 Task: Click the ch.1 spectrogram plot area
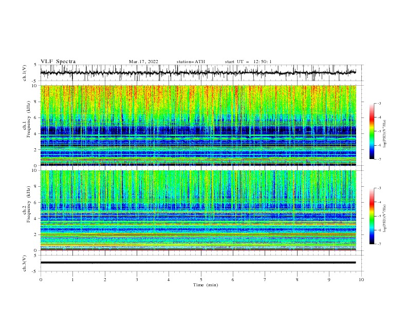tap(198, 125)
